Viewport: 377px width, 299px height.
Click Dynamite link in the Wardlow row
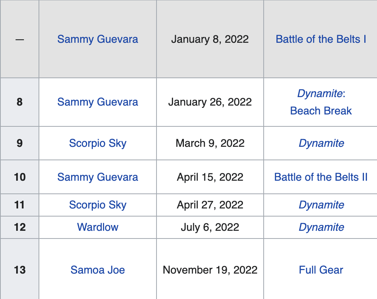click(321, 227)
